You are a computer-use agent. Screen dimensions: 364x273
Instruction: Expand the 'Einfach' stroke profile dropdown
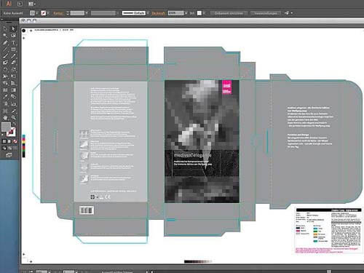148,13
